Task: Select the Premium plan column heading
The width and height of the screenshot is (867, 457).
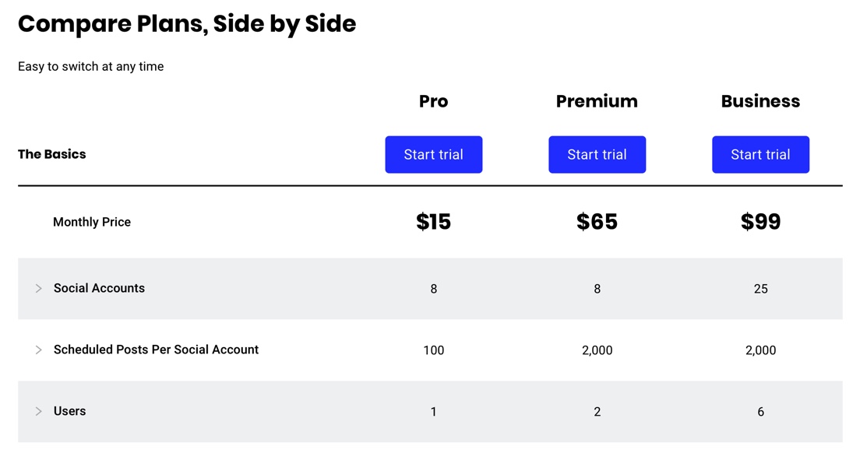Action: (x=597, y=101)
